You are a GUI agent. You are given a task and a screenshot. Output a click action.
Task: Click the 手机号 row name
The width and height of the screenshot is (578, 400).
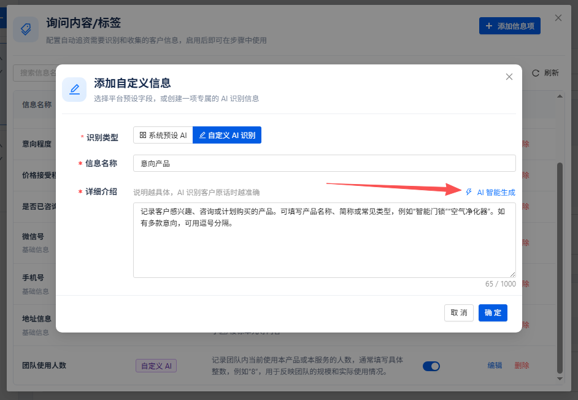click(33, 278)
